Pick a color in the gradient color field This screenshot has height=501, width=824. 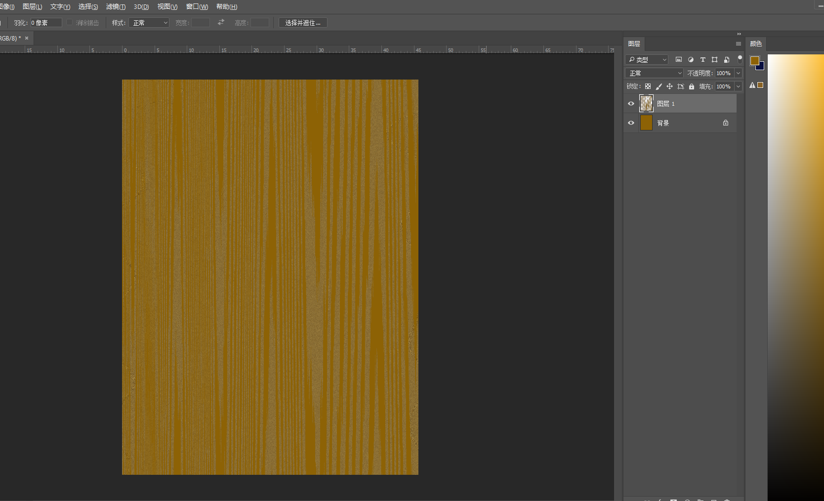tap(795, 277)
